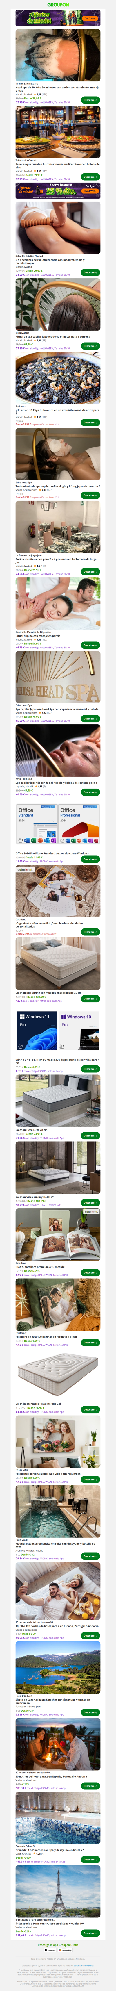Screen dimensions: 116x1991
Task: Open the green '¡Ofertas de miedo!' top banner
Action: point(58,18)
